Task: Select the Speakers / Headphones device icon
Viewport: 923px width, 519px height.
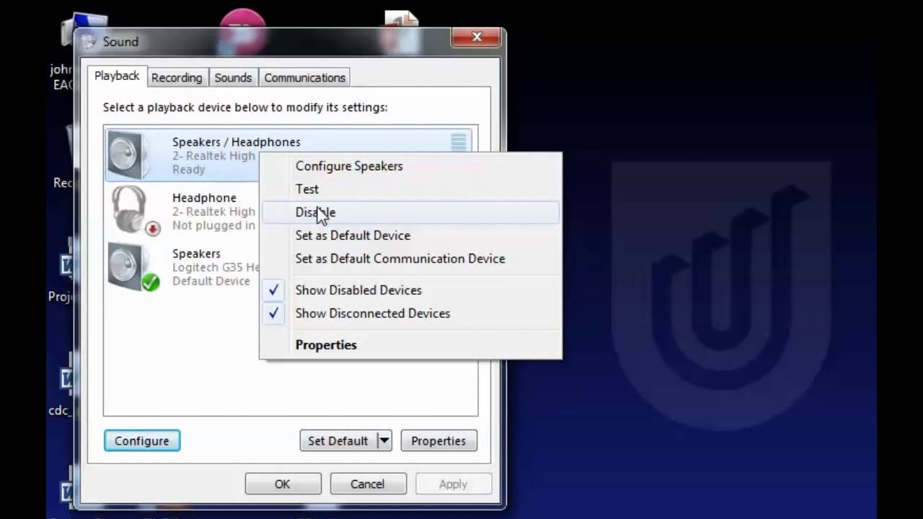Action: (130, 153)
